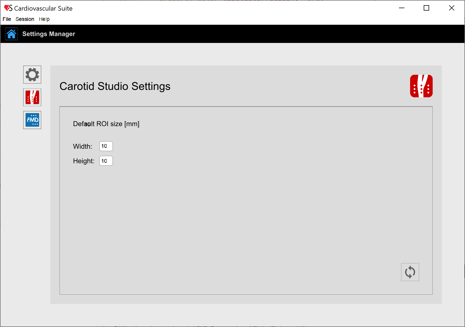
Task: Focus the Height input field
Action: 106,161
